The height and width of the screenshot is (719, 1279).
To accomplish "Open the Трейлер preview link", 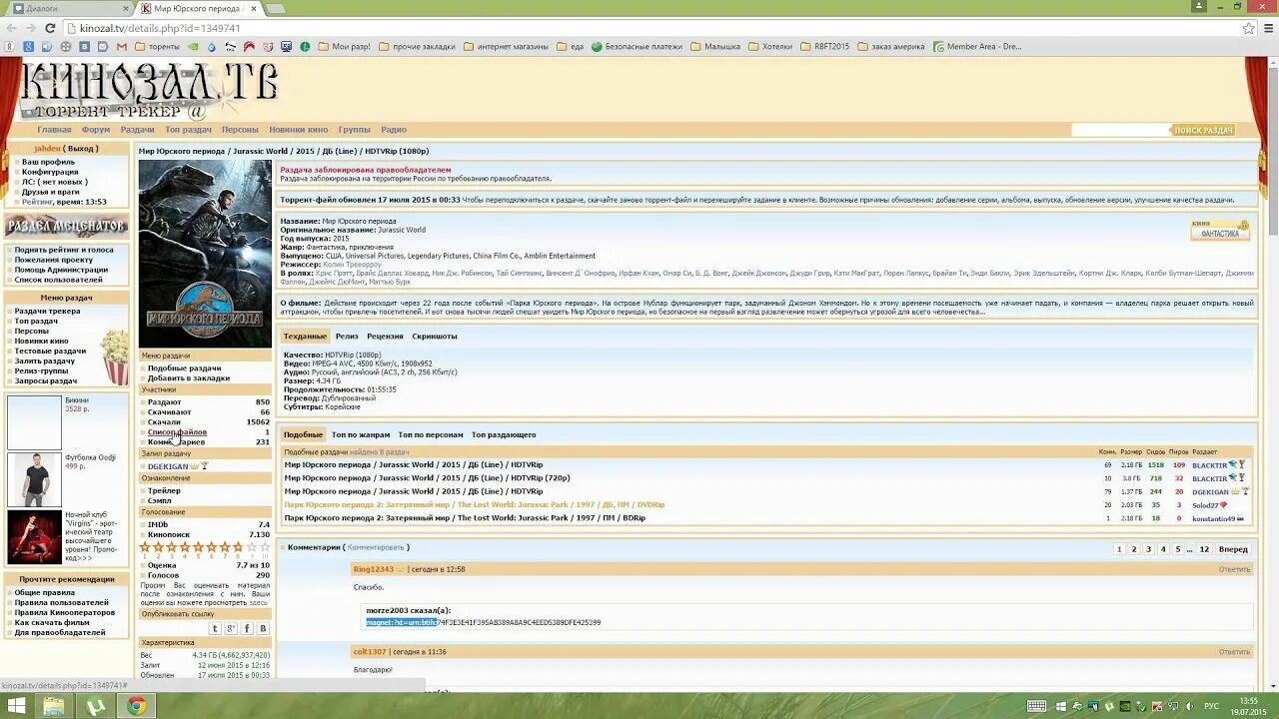I will click(164, 491).
